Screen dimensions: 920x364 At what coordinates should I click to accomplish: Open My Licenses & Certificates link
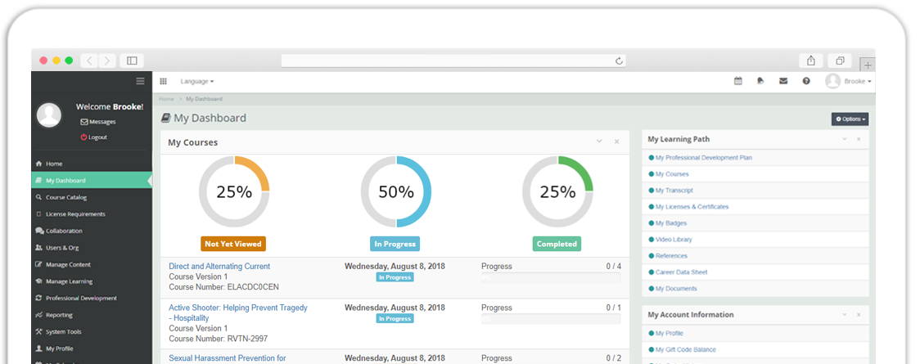pos(692,207)
